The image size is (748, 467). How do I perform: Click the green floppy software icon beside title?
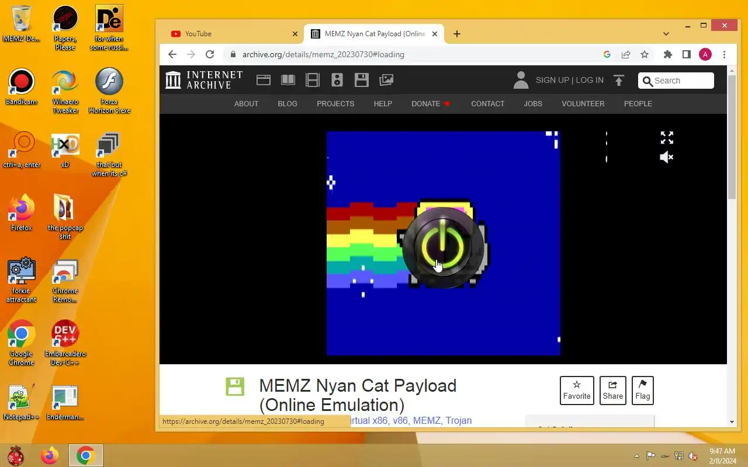tap(235, 386)
